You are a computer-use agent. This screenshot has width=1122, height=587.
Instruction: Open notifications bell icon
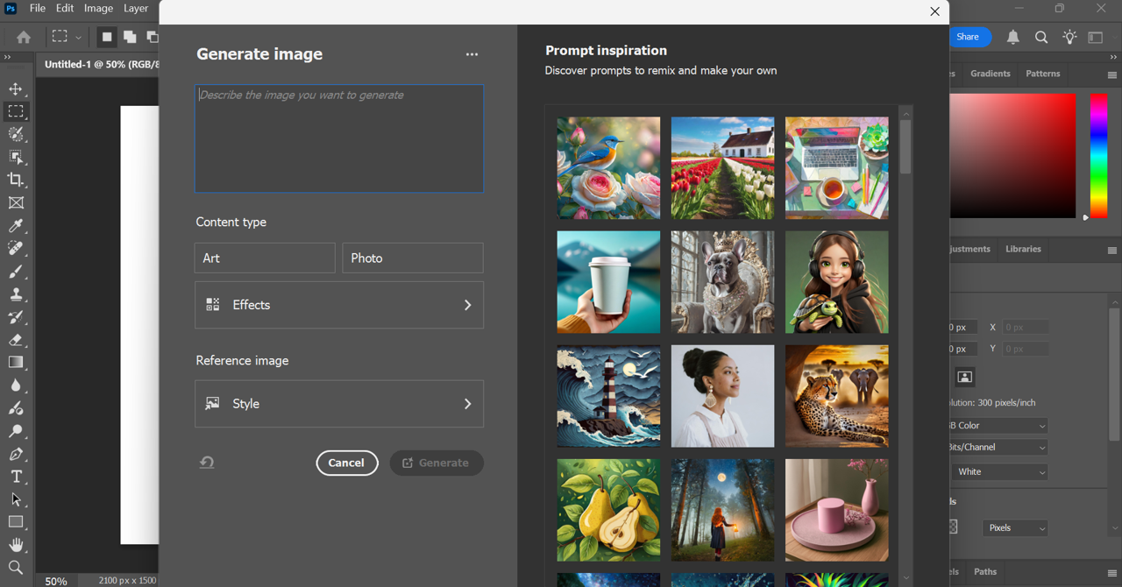point(1012,37)
